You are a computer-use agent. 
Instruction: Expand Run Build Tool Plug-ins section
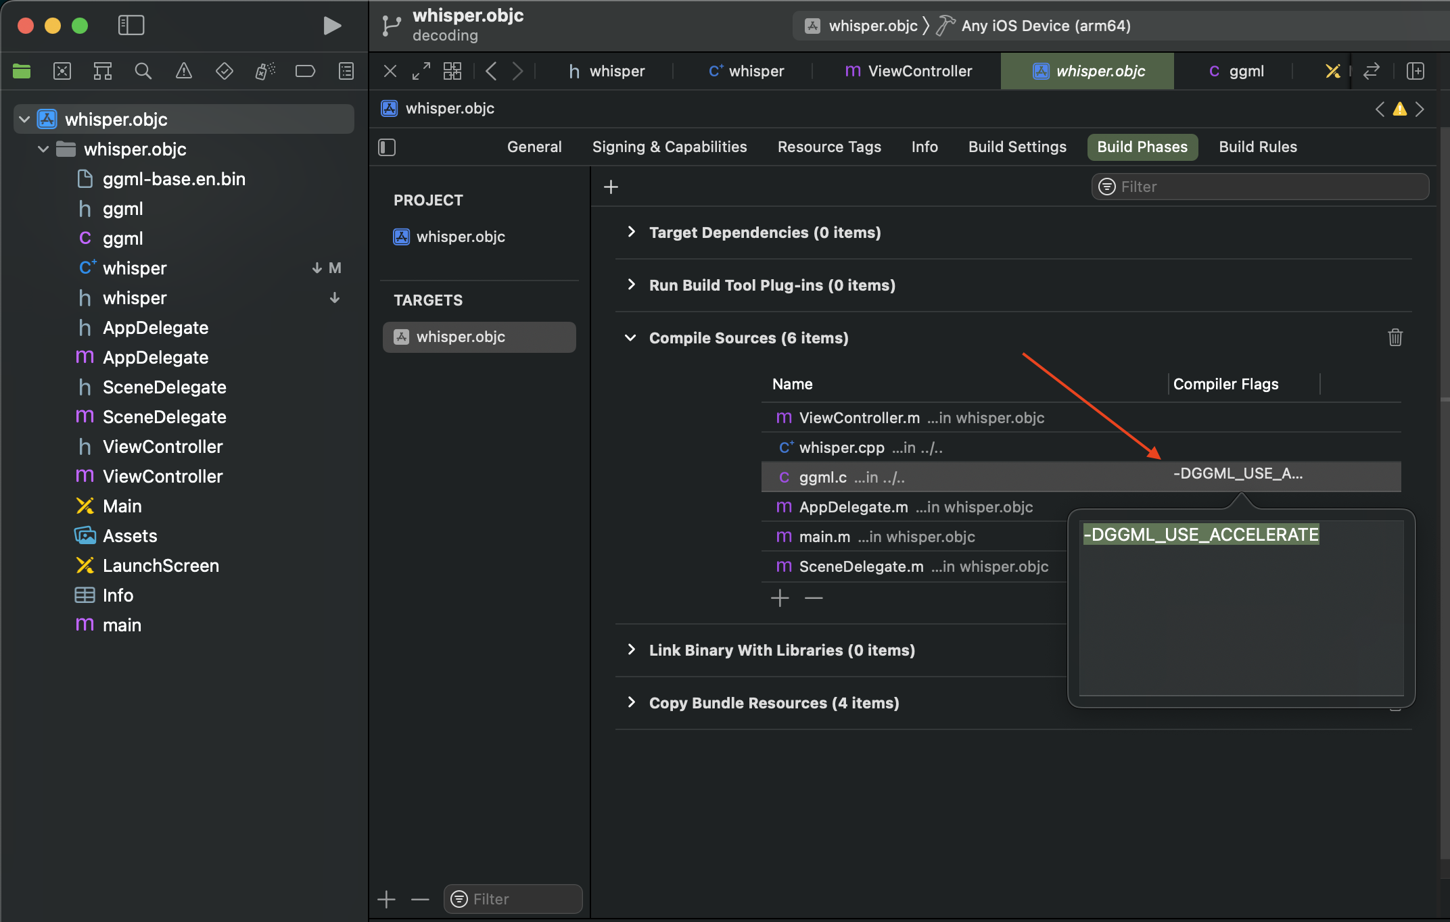click(x=631, y=285)
